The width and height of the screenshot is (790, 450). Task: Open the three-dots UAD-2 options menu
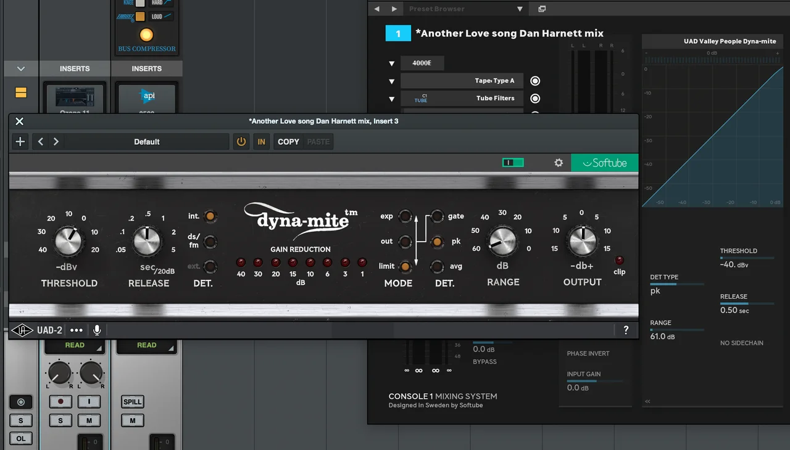tap(77, 330)
